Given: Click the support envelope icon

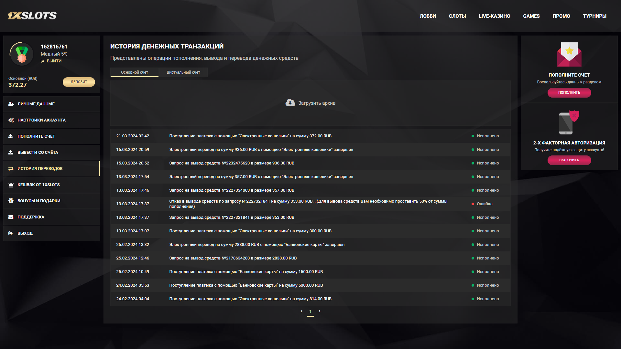Looking at the screenshot, I should pos(11,217).
